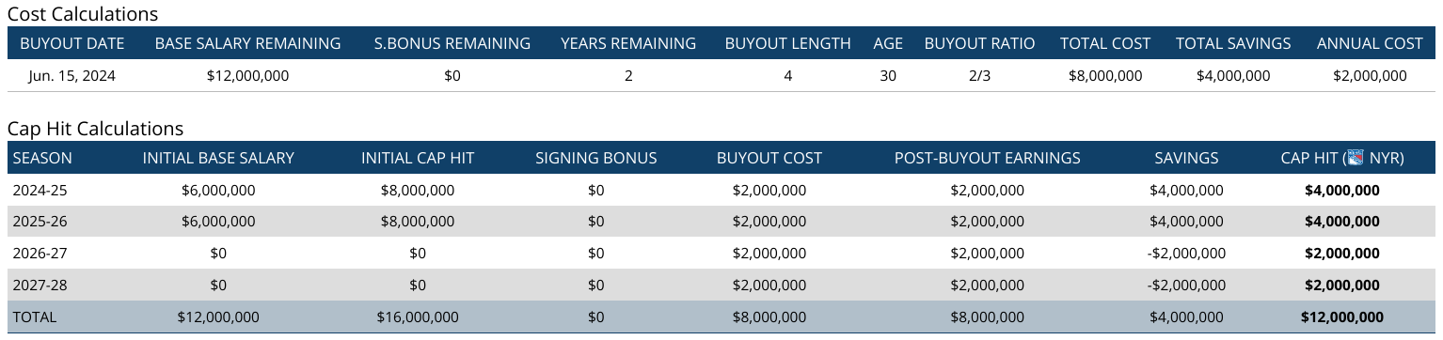
Task: Click the BUYOUT RATIO header
Action: tap(979, 43)
